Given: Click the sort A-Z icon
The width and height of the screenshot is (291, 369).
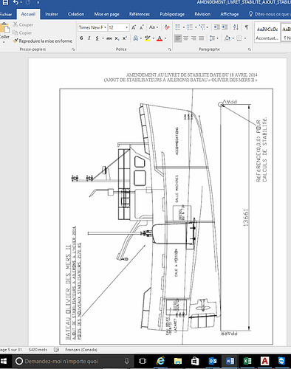Looking at the screenshot, I should tap(236, 27).
